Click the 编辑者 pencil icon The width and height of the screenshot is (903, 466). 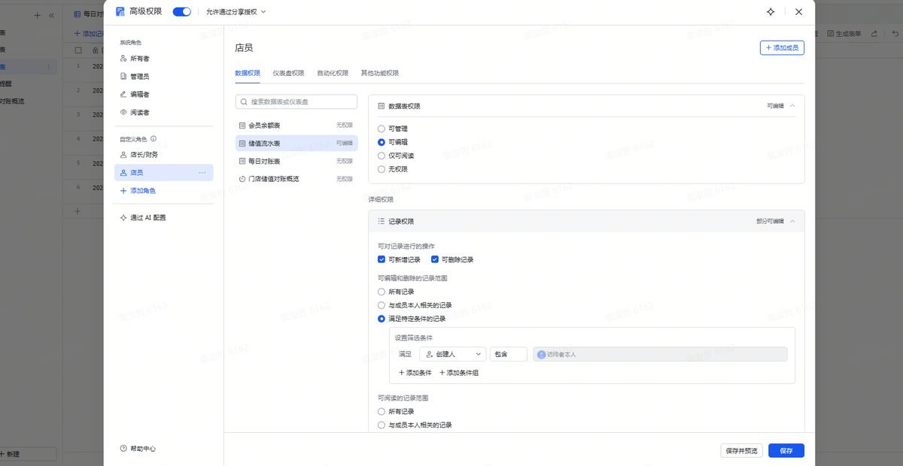(123, 95)
